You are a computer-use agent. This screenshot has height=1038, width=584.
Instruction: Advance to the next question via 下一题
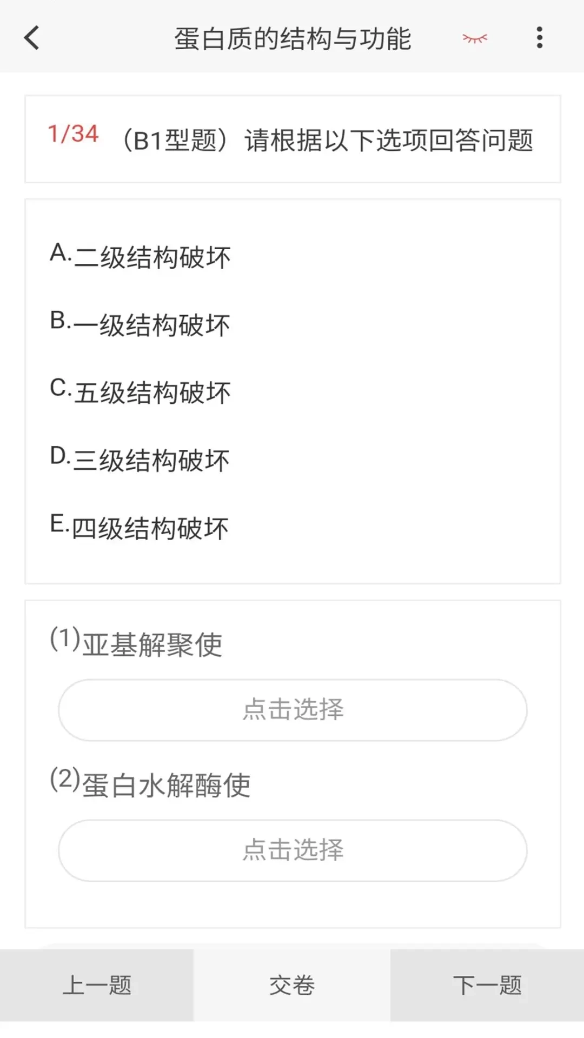coord(488,986)
